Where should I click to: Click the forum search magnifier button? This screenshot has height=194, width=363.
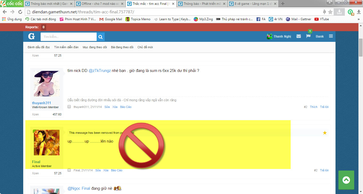(x=101, y=37)
